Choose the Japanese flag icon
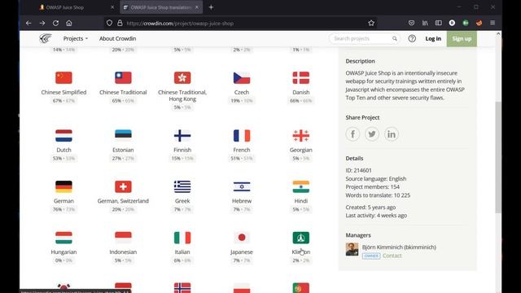Viewport: 521px width, 293px height. [242, 238]
